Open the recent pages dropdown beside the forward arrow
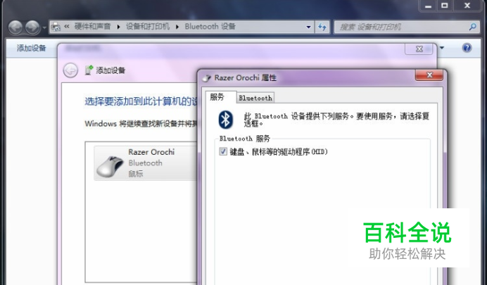 point(44,27)
